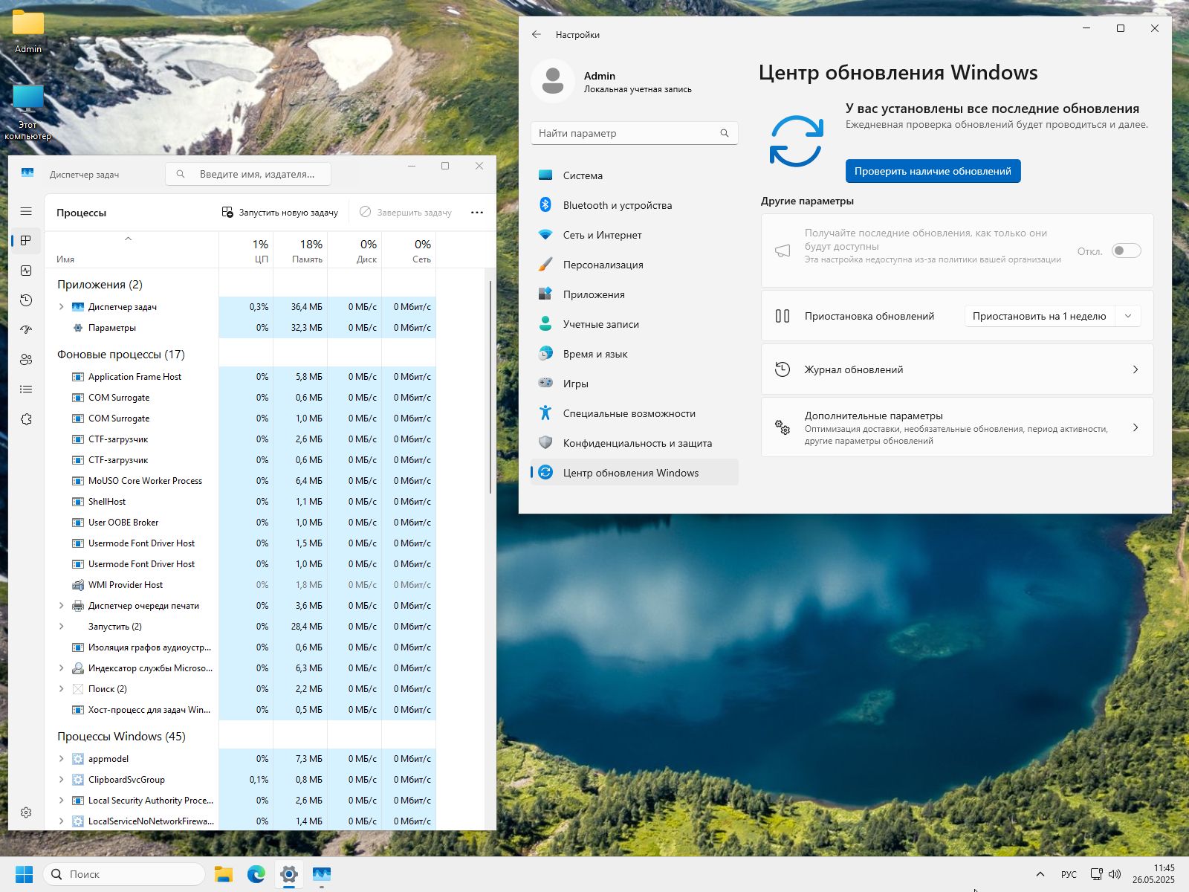
Task: Click the three-dot more options in Task Manager
Action: click(x=477, y=213)
